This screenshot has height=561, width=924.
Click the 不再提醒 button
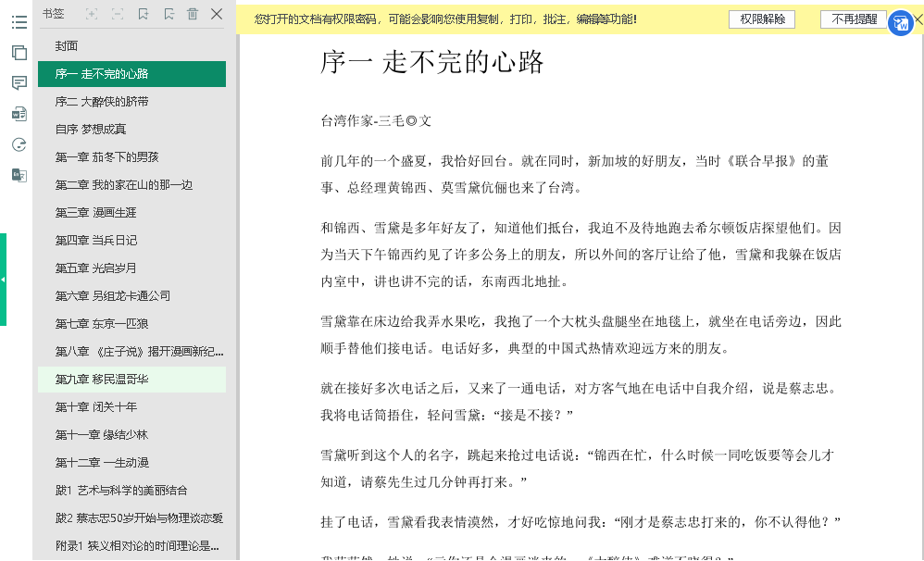(x=854, y=19)
